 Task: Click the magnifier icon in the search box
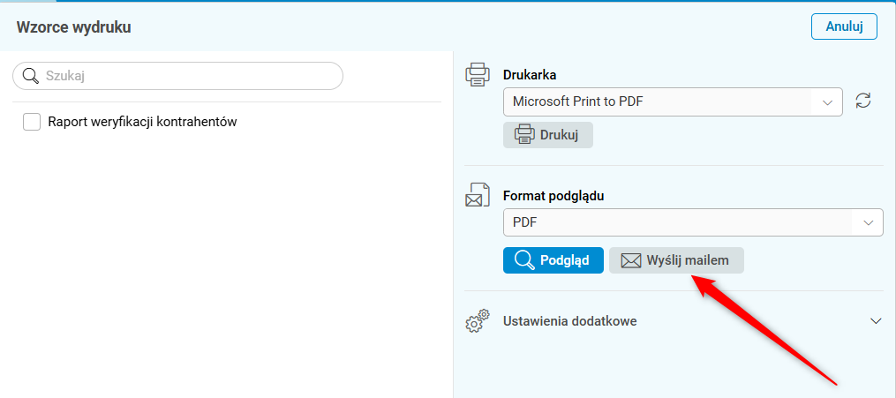(31, 76)
